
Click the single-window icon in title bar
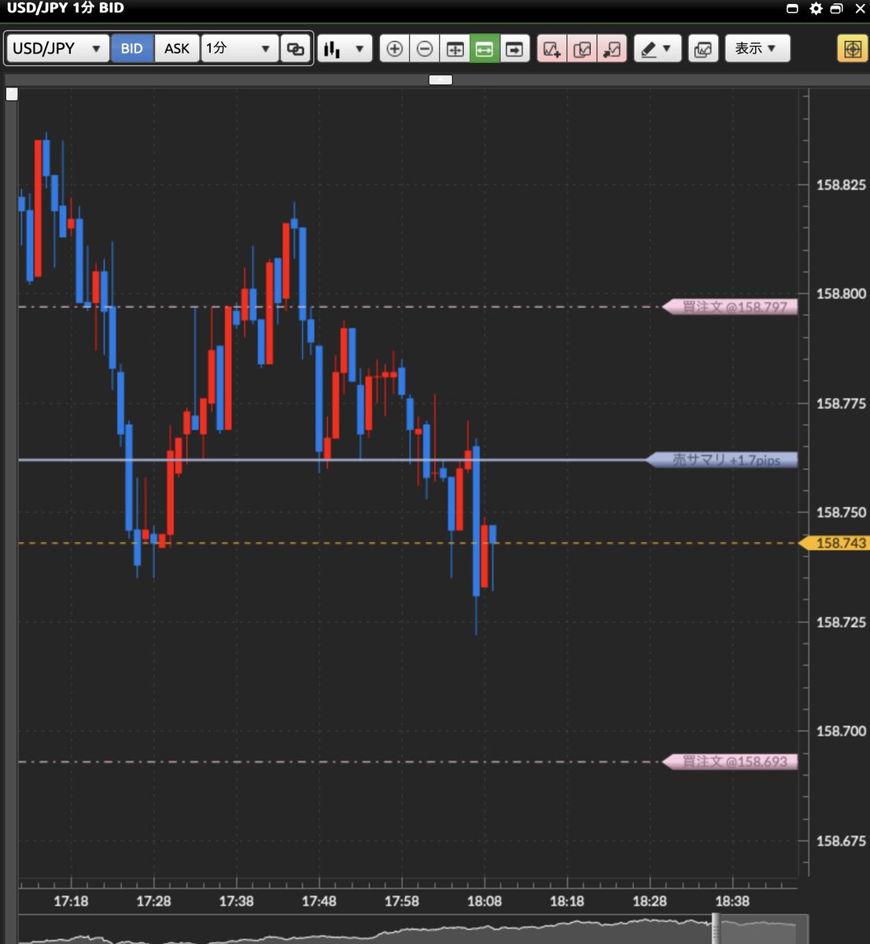tap(793, 9)
